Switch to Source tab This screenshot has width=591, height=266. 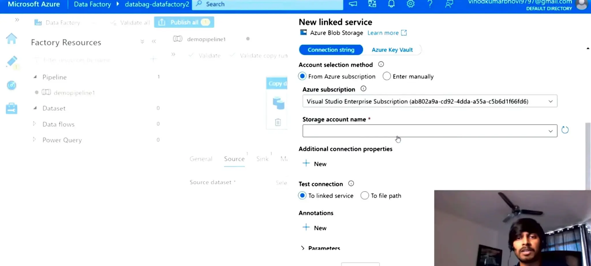coord(234,159)
